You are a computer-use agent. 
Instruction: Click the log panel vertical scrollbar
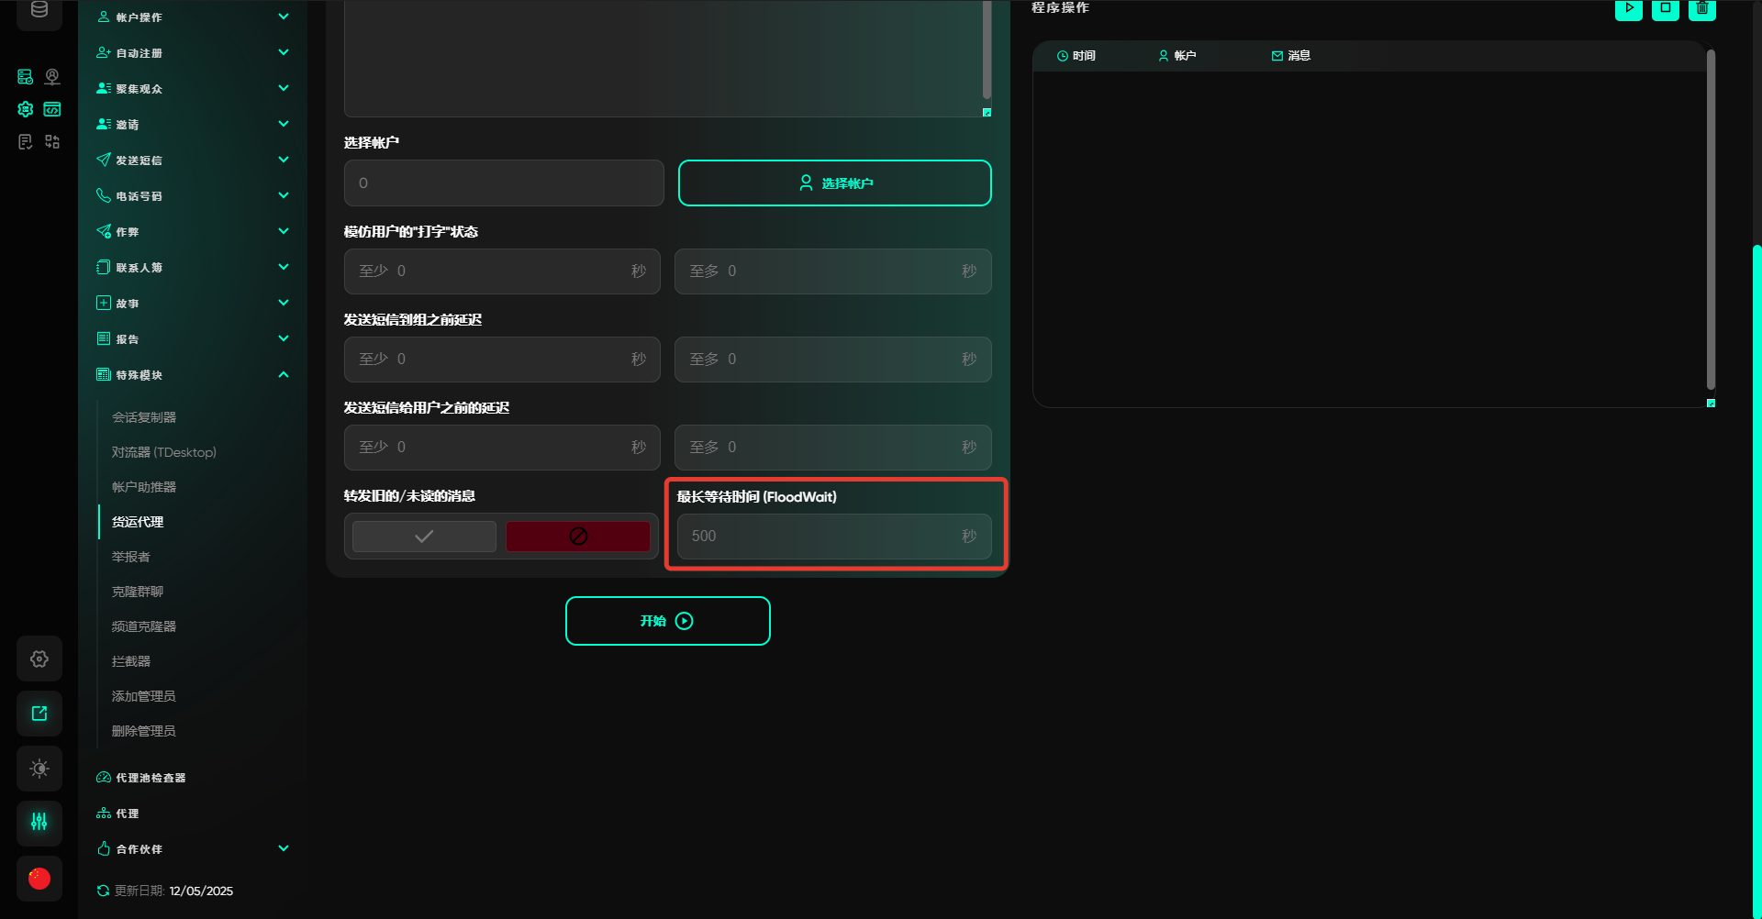[x=1711, y=220]
